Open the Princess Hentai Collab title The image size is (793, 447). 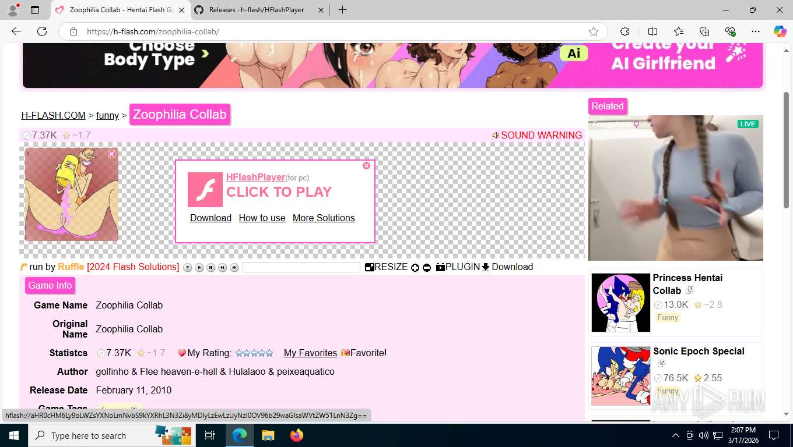pos(687,284)
